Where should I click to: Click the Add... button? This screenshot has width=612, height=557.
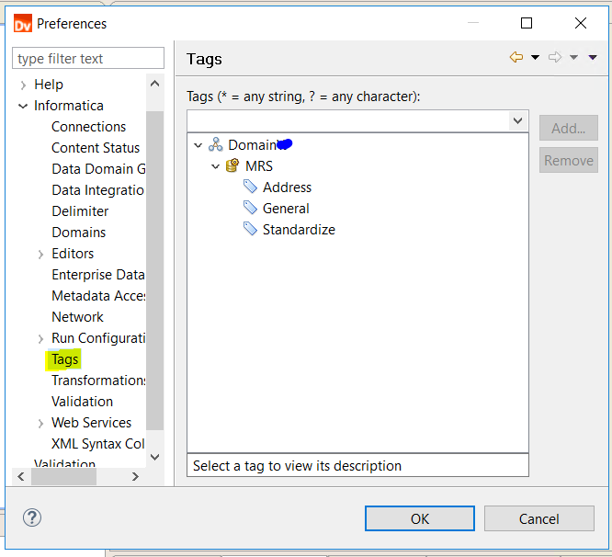[569, 128]
